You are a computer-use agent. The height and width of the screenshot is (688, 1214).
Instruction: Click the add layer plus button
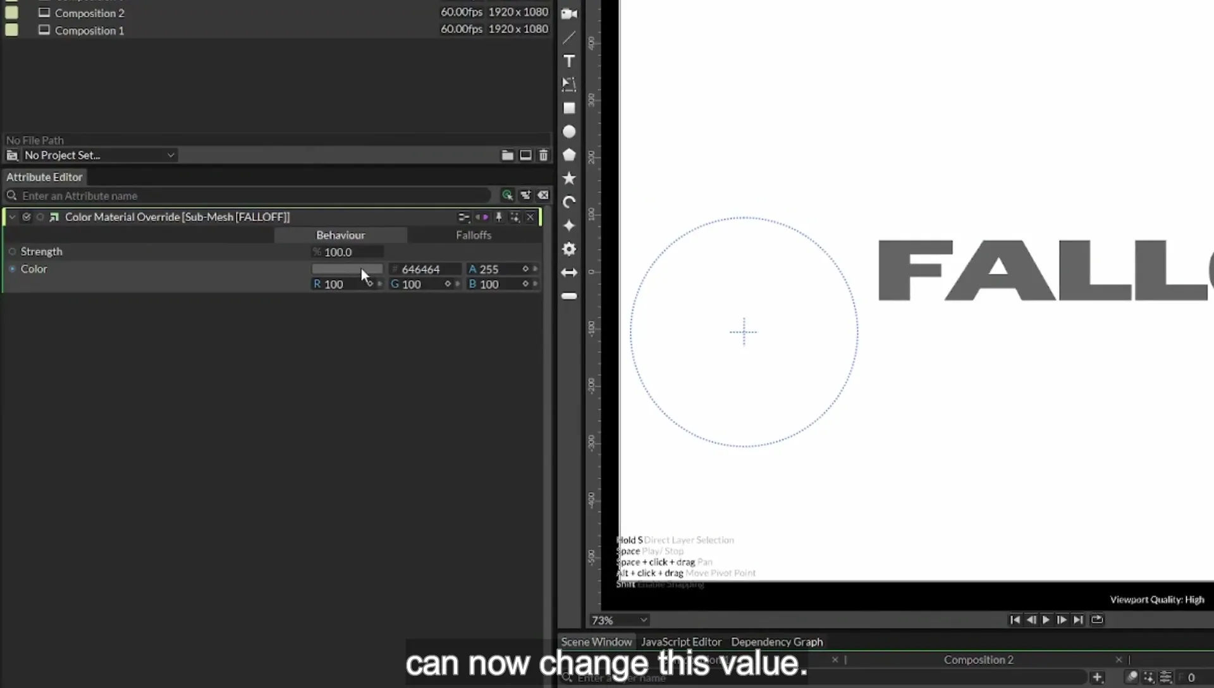(x=1097, y=678)
